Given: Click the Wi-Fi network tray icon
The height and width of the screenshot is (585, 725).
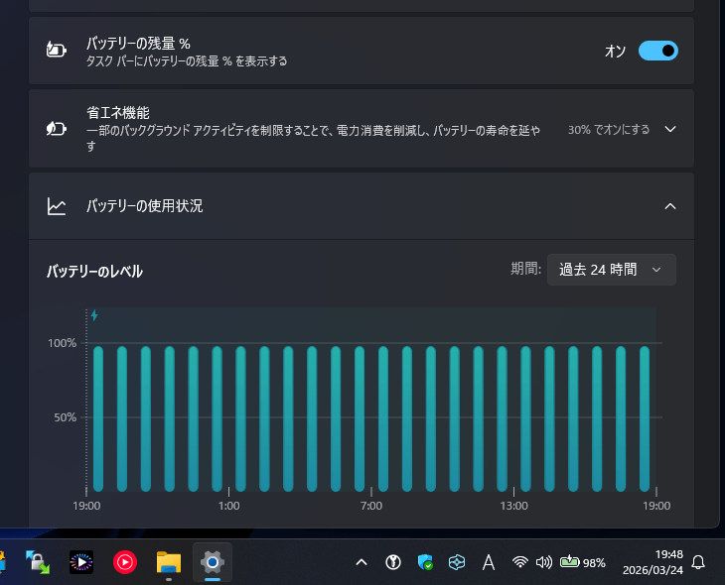Looking at the screenshot, I should point(519,563).
